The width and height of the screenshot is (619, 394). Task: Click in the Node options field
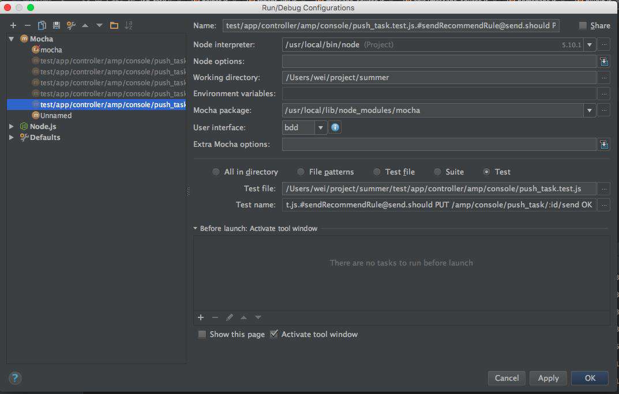tap(439, 62)
